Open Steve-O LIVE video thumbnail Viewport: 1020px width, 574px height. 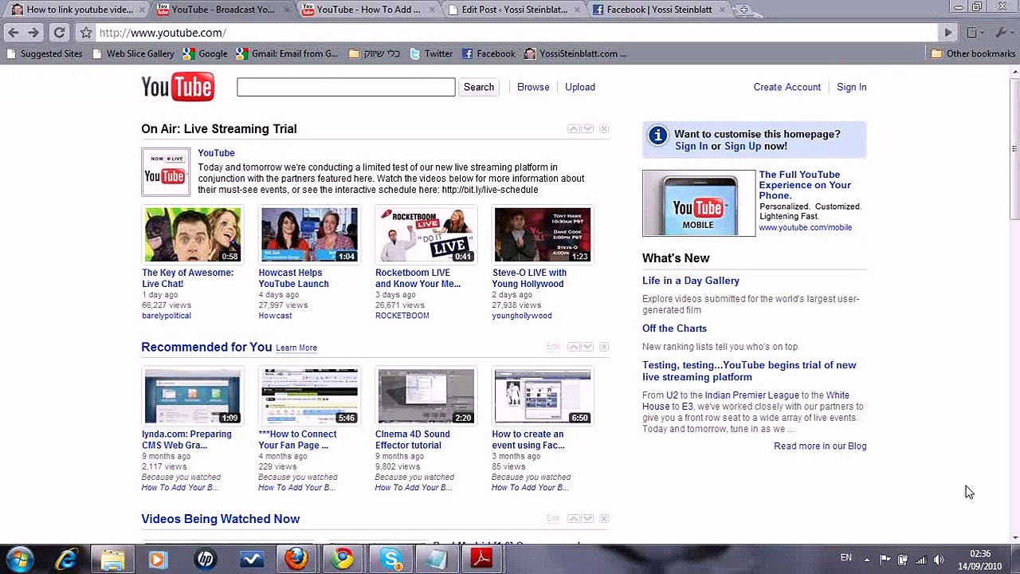(x=542, y=234)
